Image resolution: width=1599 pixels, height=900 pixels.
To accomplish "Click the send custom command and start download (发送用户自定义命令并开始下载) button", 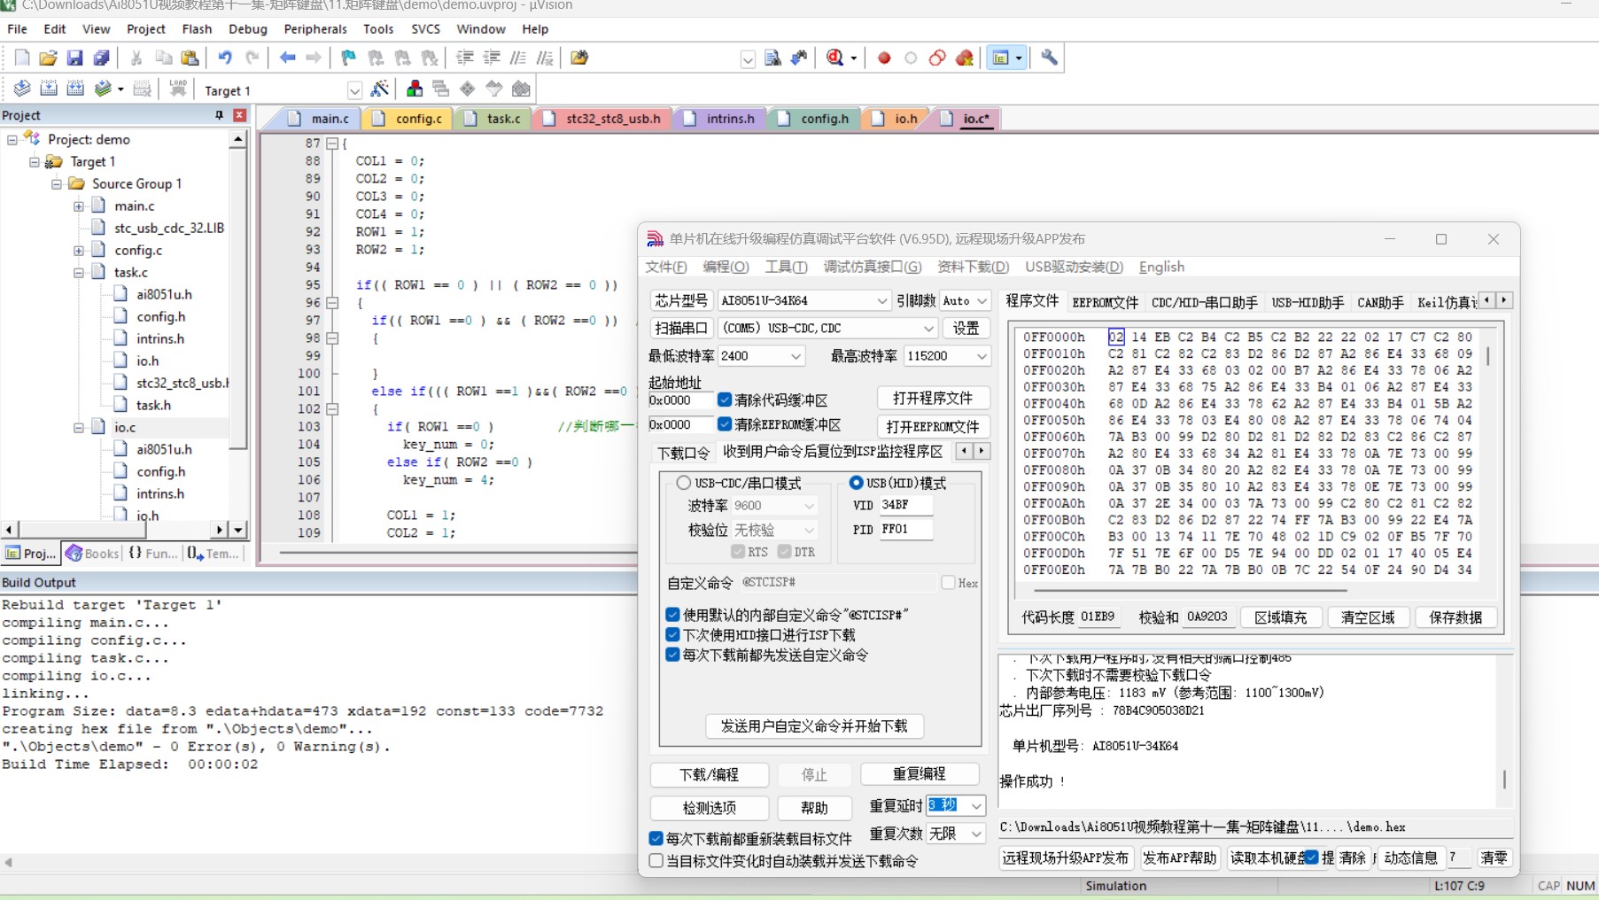I will pyautogui.click(x=814, y=725).
